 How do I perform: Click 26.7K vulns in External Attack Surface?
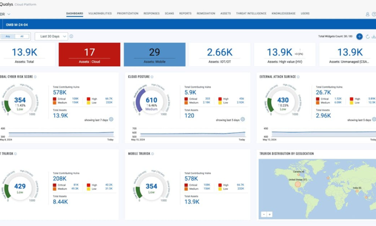(323, 92)
